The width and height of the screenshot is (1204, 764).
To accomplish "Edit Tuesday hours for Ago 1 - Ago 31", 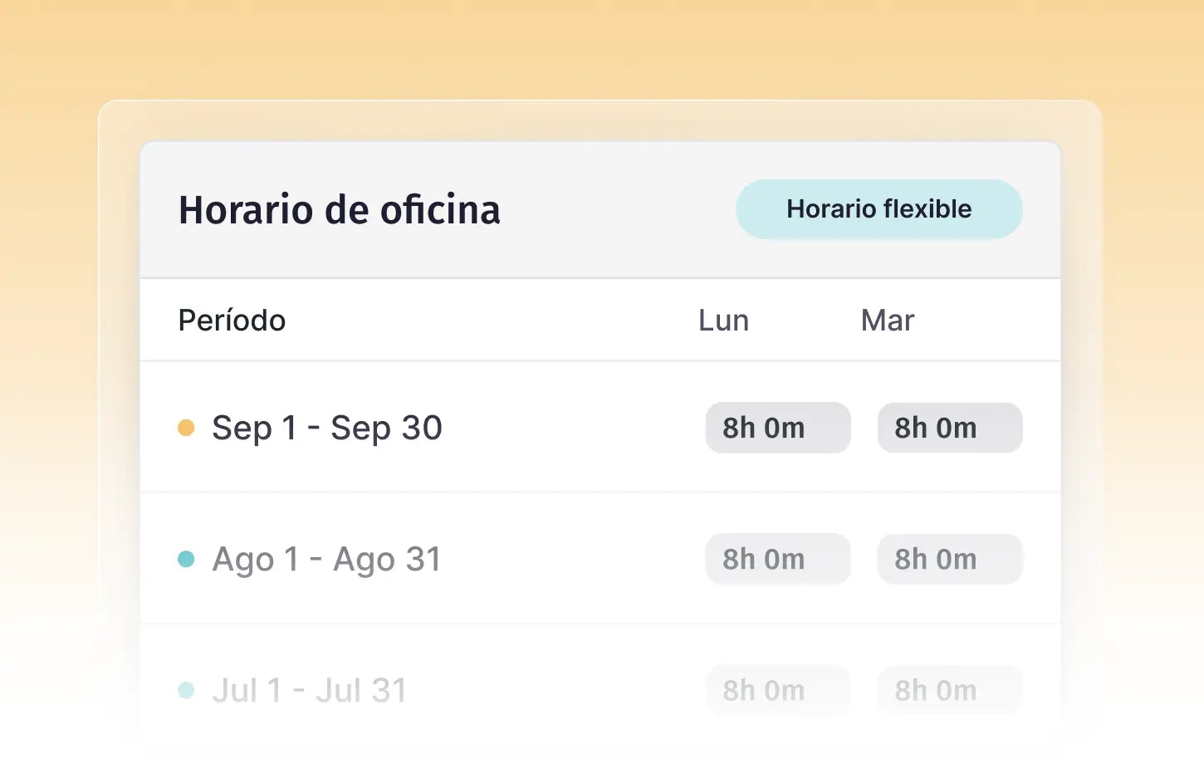I will (x=949, y=559).
